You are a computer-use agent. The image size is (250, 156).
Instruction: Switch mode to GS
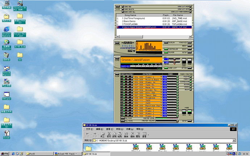click(x=189, y=111)
